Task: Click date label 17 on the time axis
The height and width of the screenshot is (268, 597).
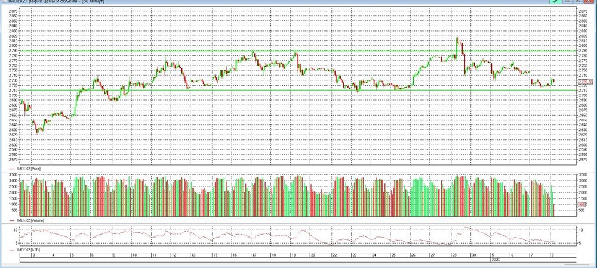Action: click(254, 255)
